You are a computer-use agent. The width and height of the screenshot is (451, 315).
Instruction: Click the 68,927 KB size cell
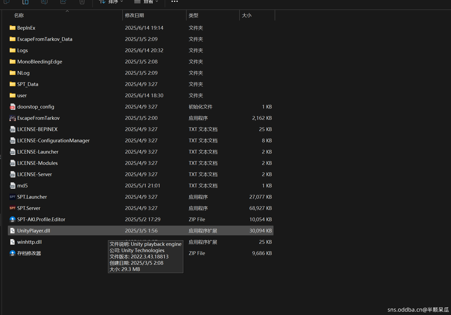pyautogui.click(x=261, y=208)
